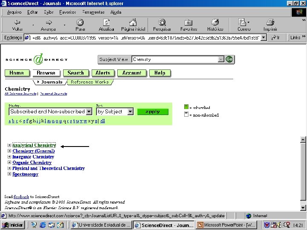Click the Alerts navigation button

tap(103, 73)
